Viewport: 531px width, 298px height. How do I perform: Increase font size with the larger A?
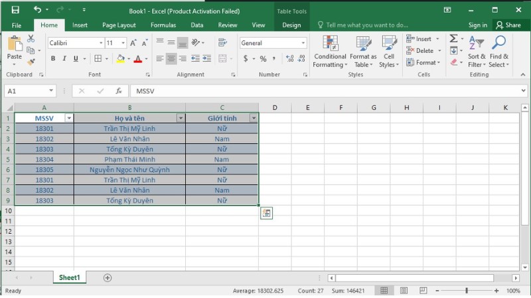(133, 43)
